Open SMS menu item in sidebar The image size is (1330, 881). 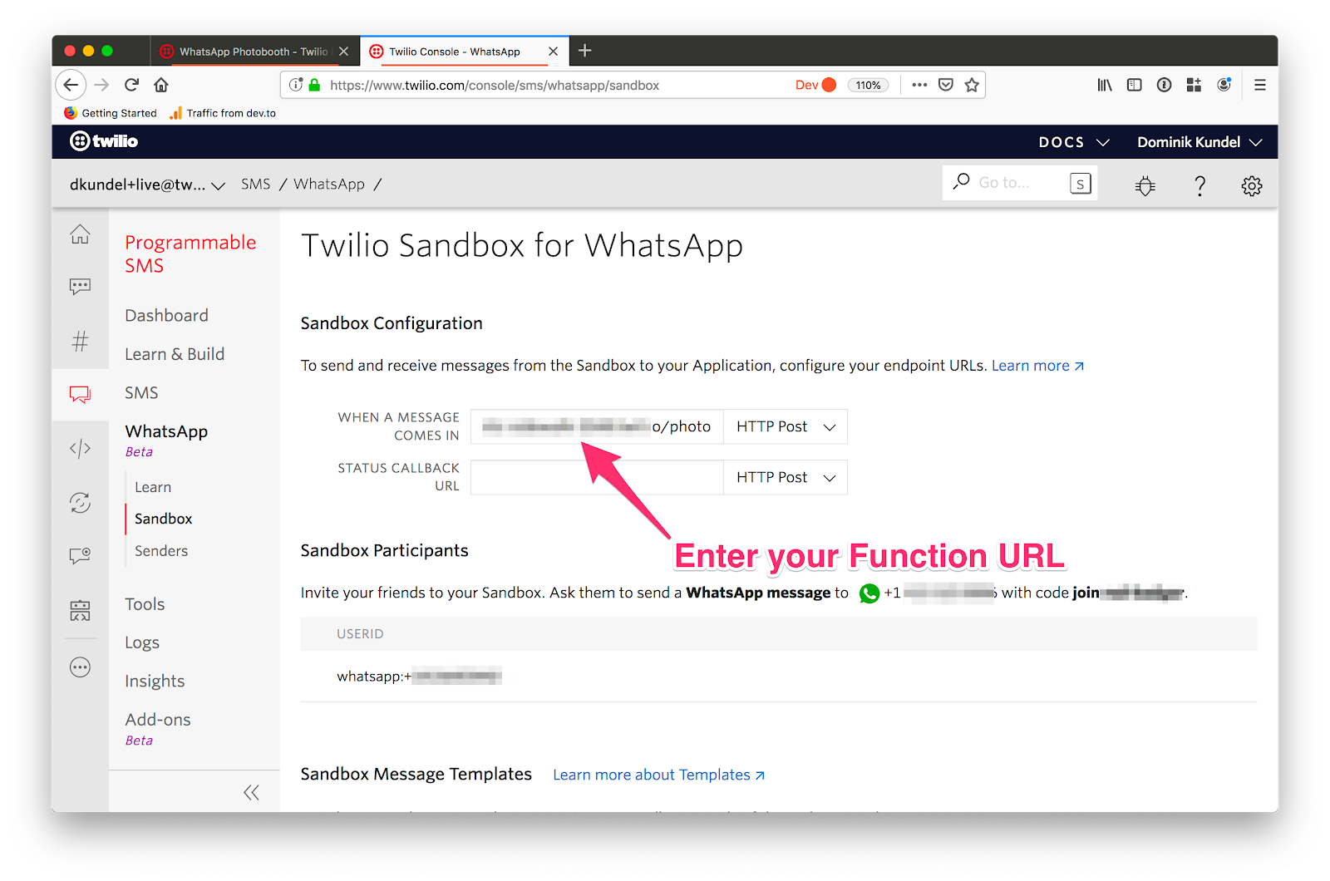click(x=141, y=392)
